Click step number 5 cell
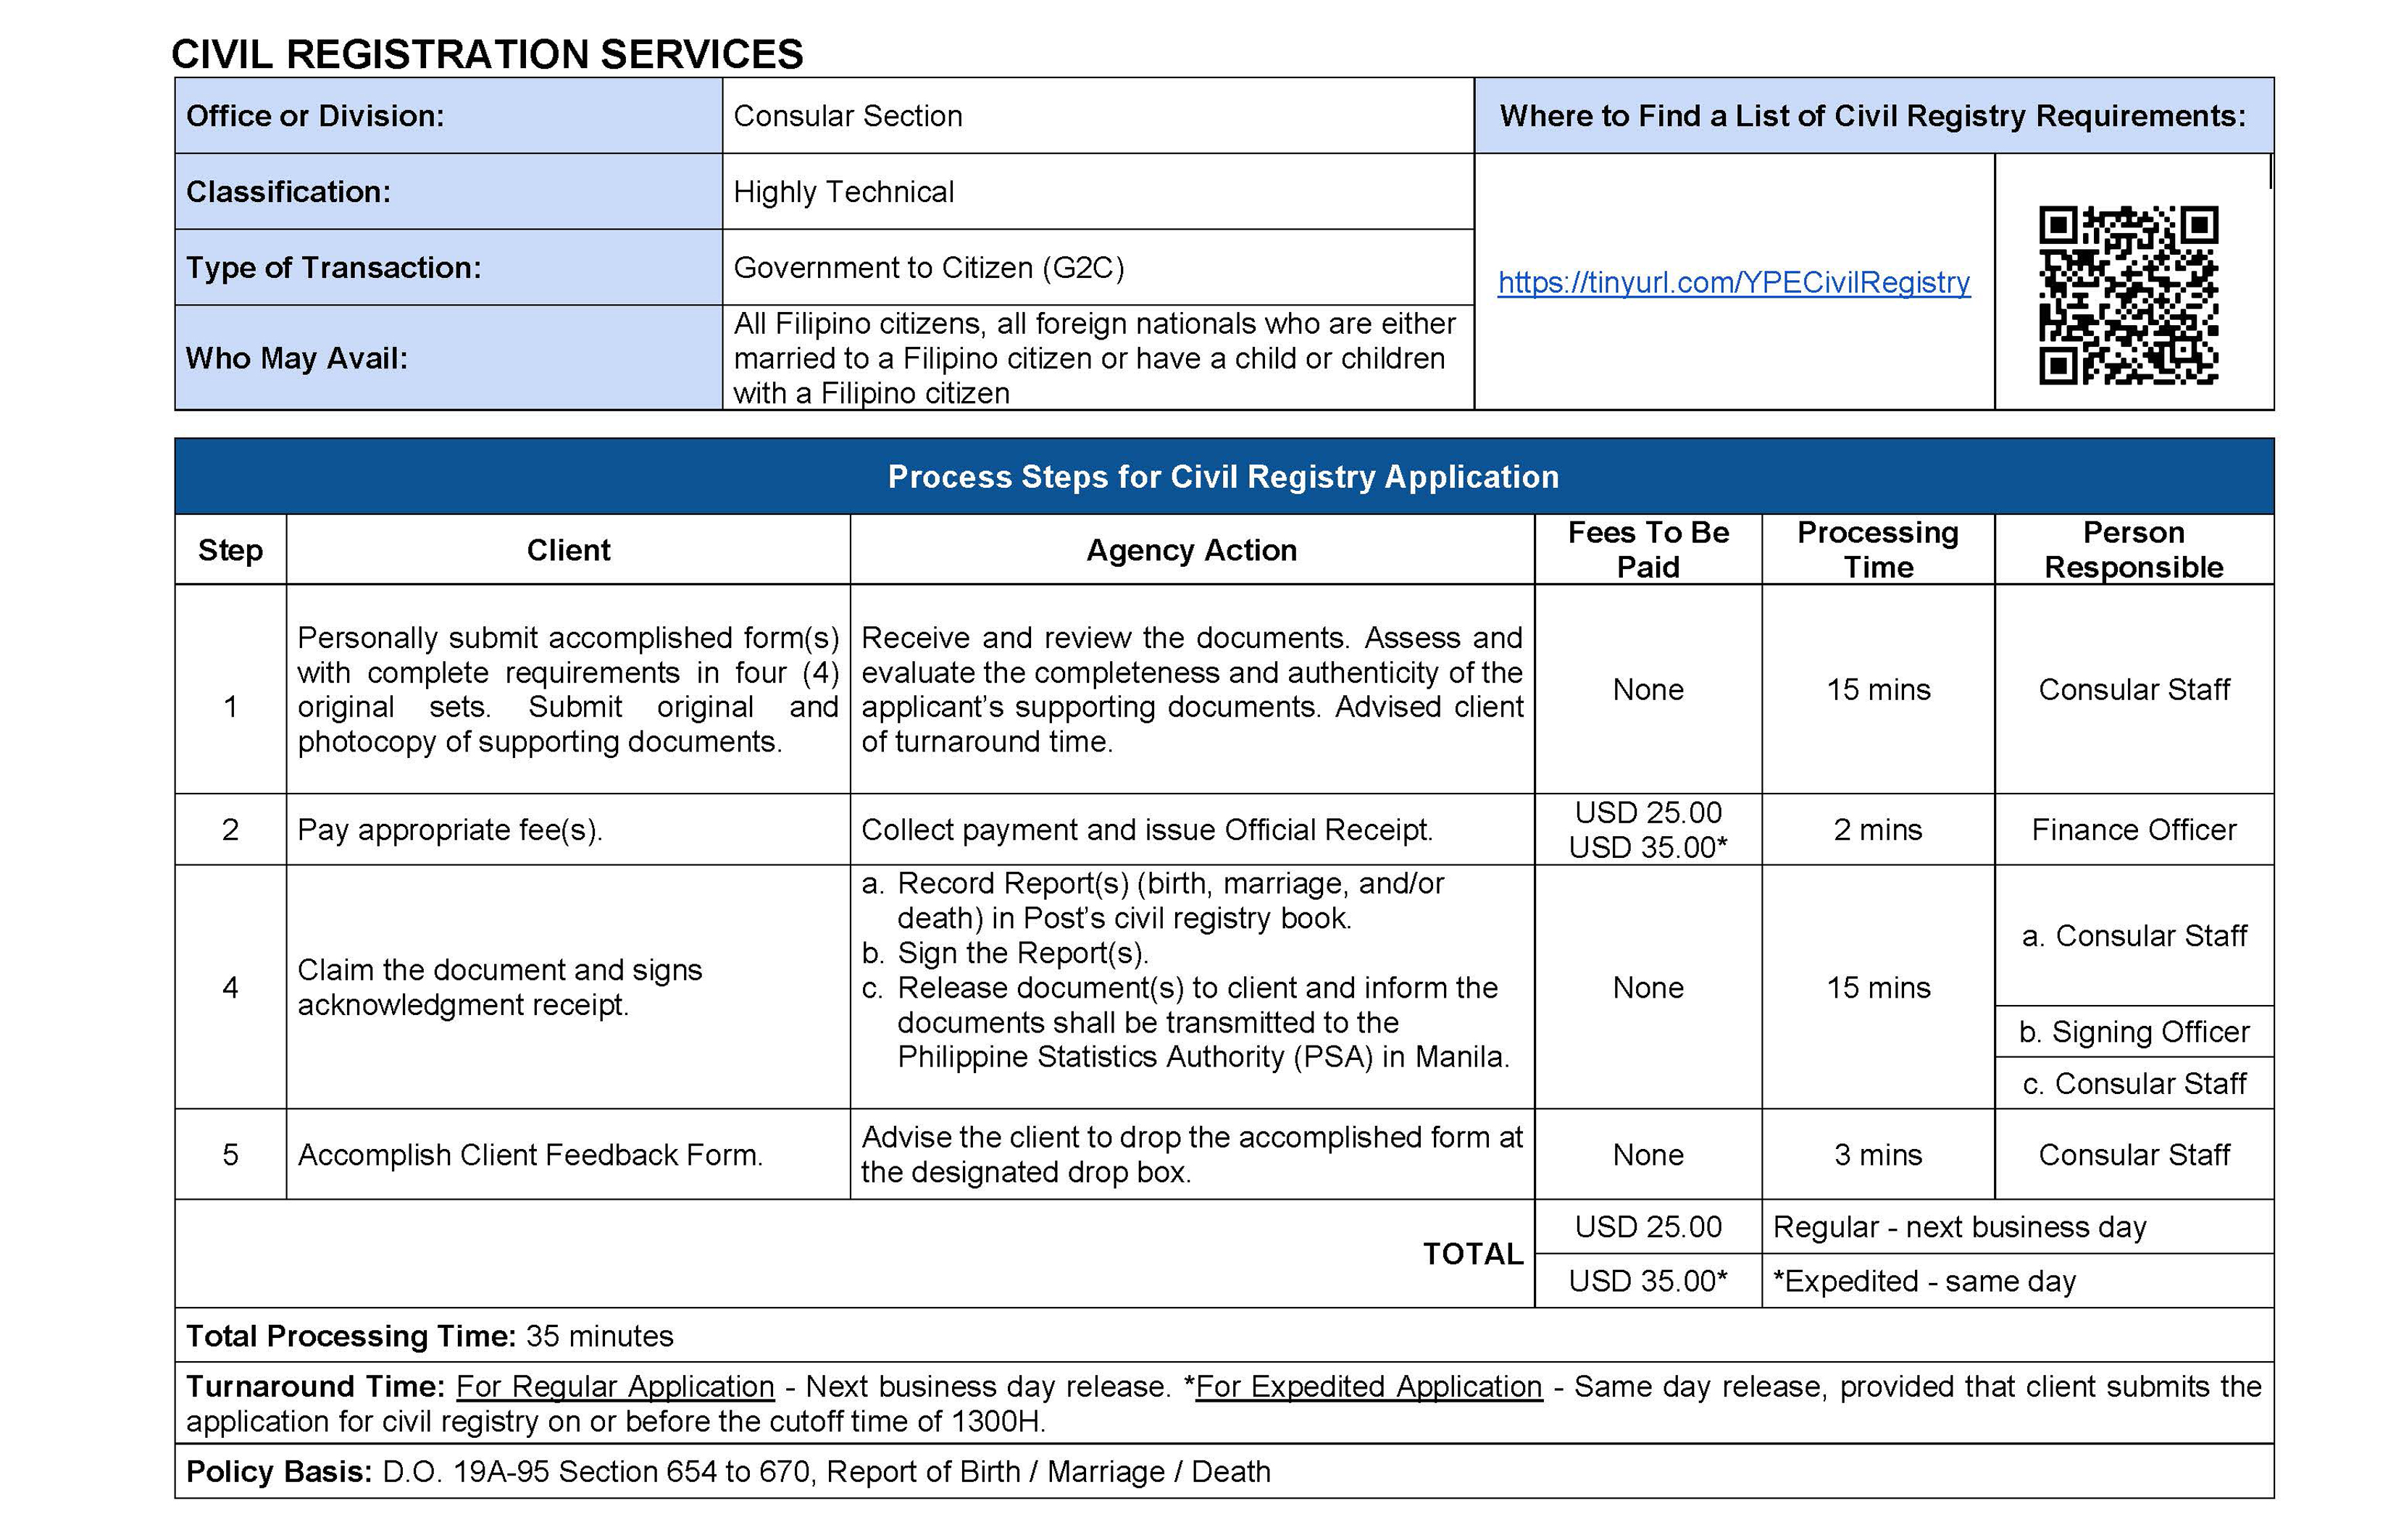 pos(230,1154)
